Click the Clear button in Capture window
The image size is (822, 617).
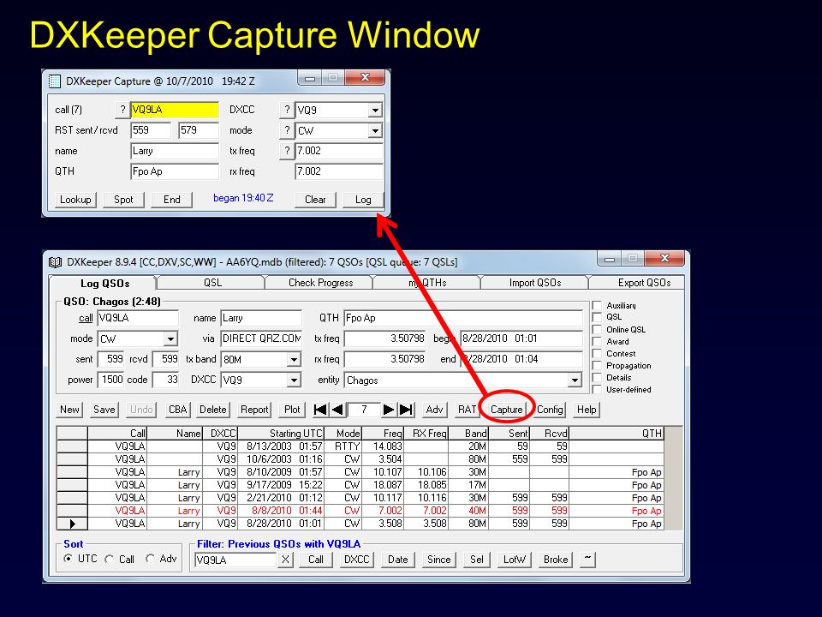click(315, 200)
